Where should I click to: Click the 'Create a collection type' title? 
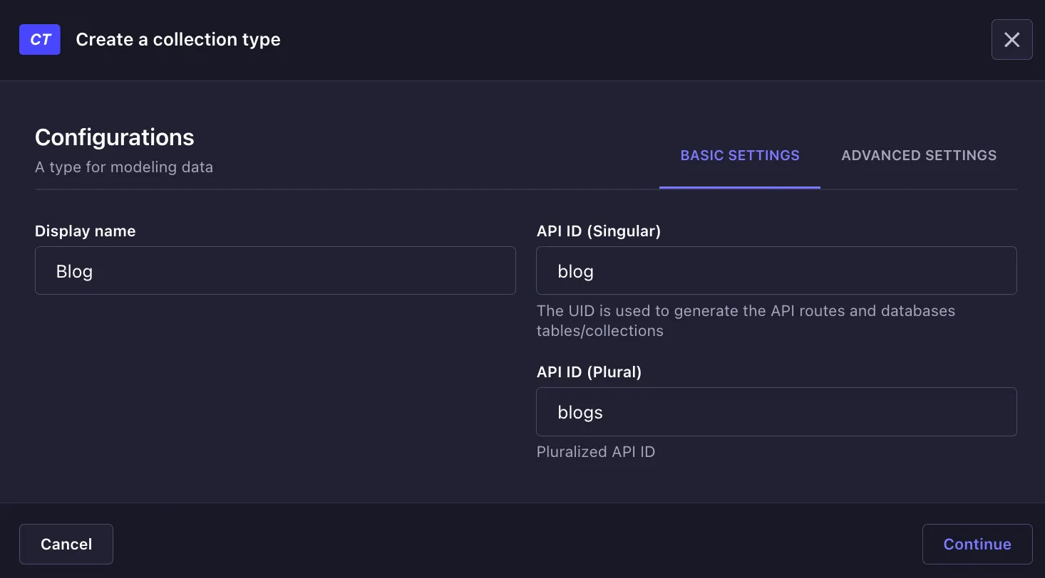[x=178, y=40]
